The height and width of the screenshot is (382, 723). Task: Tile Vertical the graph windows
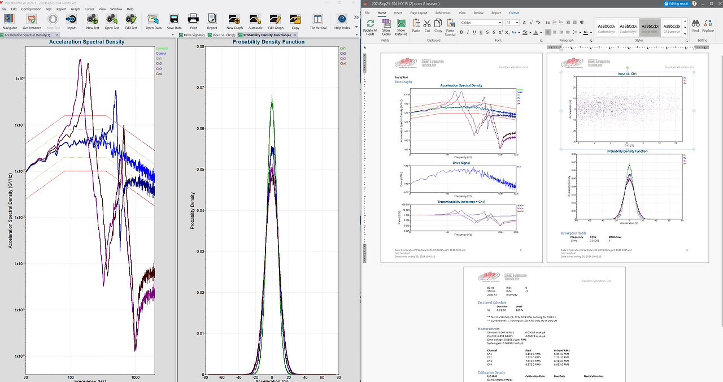(318, 21)
